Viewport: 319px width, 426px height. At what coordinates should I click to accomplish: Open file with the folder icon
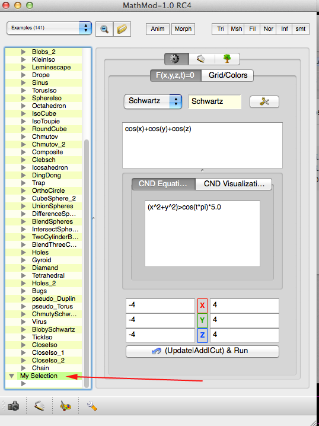pos(122,29)
